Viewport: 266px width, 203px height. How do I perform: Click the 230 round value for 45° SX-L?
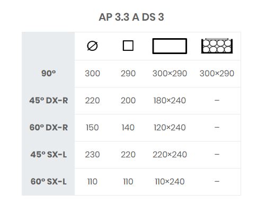[x=92, y=155]
